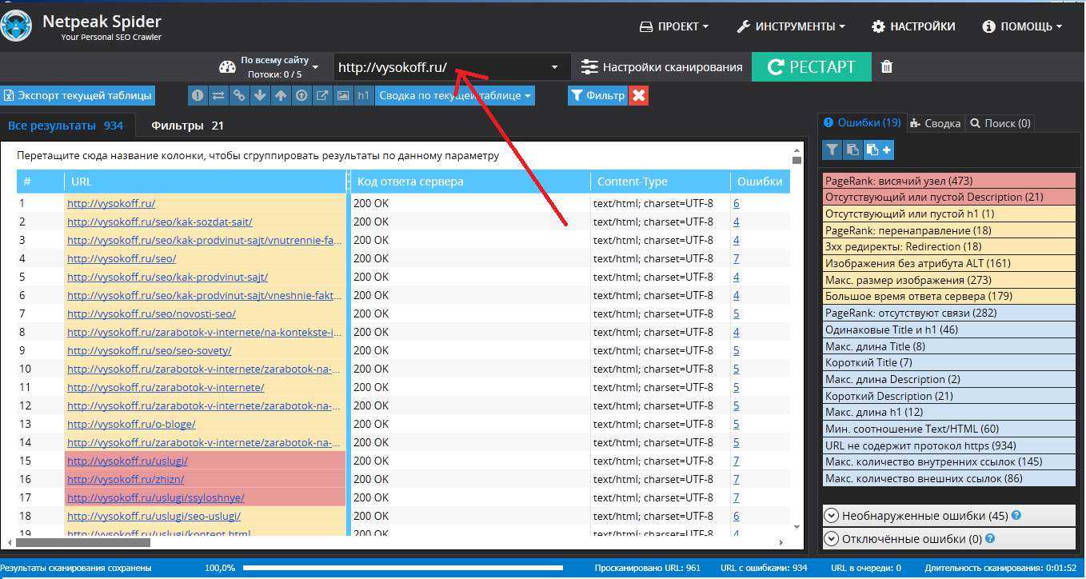
Task: Open link http://vysokoff.ru/uslugi/ in row 15
Action: click(x=127, y=461)
